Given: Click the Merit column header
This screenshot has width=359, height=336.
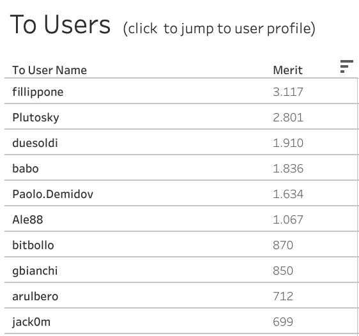Looking at the screenshot, I should coord(288,70).
